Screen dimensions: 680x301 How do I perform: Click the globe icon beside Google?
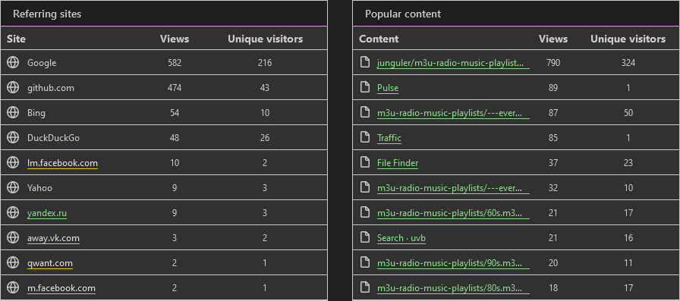[13, 63]
